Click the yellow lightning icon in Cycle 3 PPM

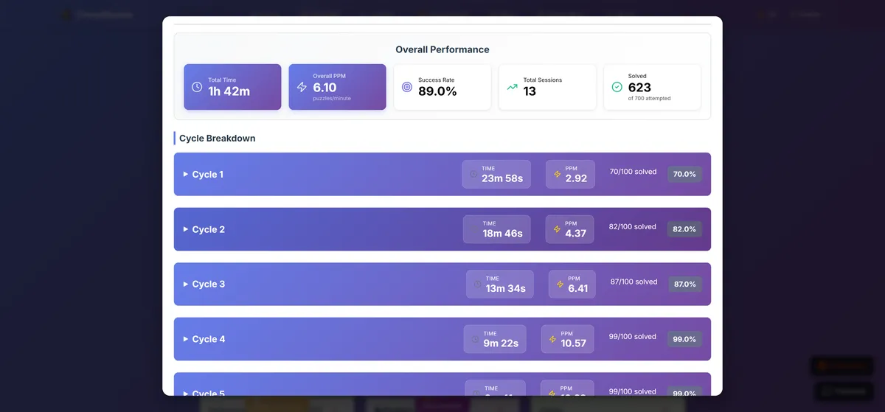coord(560,284)
